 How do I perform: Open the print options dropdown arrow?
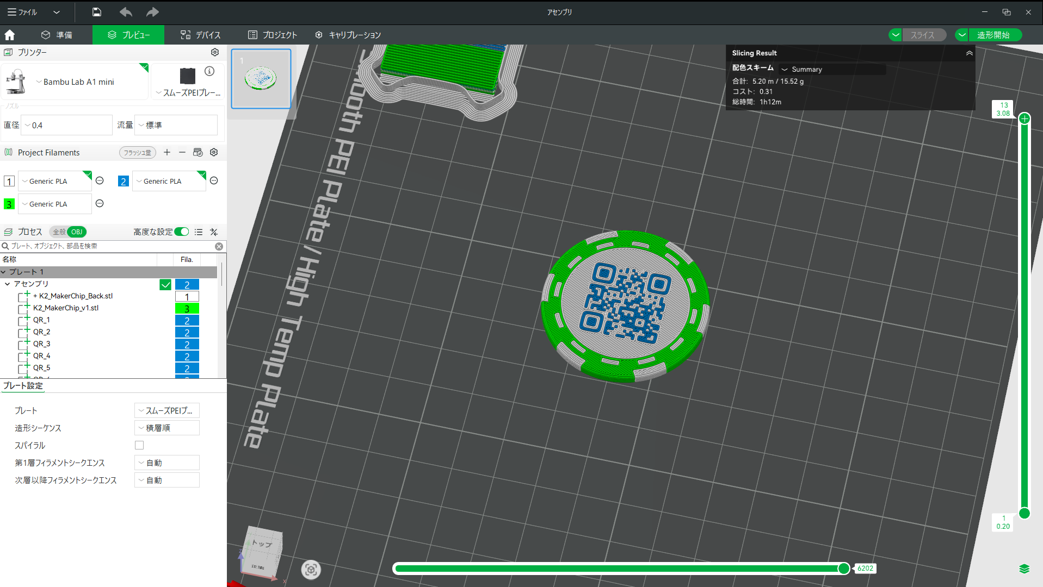click(961, 35)
